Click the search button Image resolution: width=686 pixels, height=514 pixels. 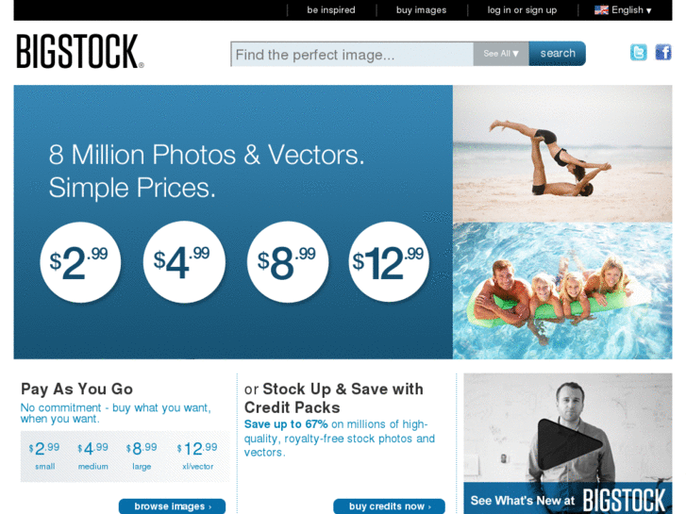(x=558, y=54)
